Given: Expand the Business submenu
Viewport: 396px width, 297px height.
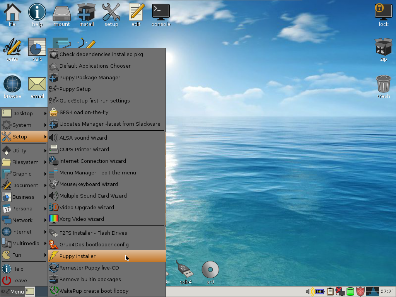Looking at the screenshot, I should click(24, 197).
